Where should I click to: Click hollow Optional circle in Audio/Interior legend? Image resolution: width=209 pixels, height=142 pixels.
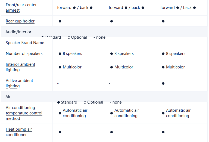click(x=69, y=37)
